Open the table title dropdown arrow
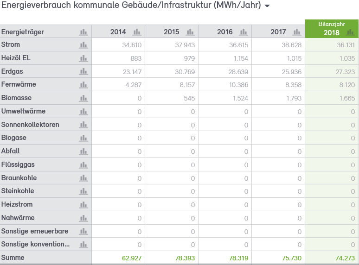The height and width of the screenshot is (265, 359). click(x=267, y=6)
